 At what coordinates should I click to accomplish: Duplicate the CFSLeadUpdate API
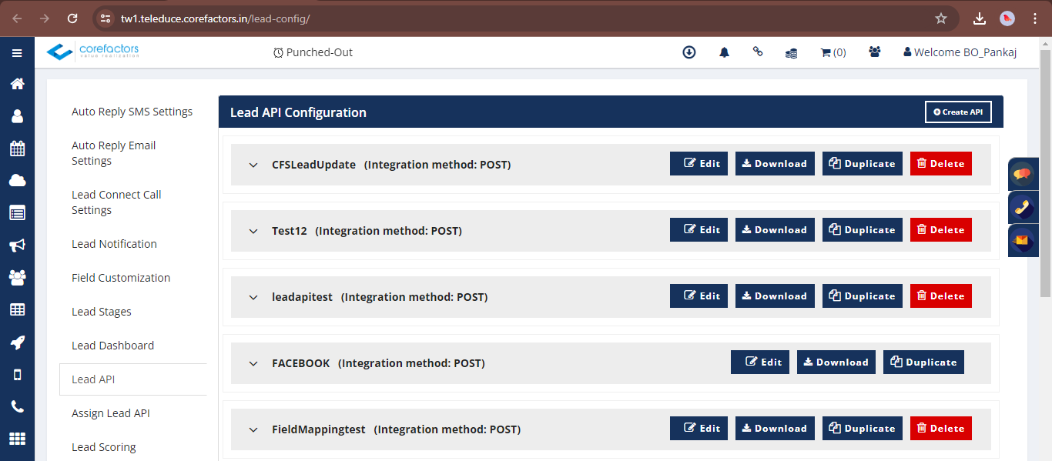[863, 163]
